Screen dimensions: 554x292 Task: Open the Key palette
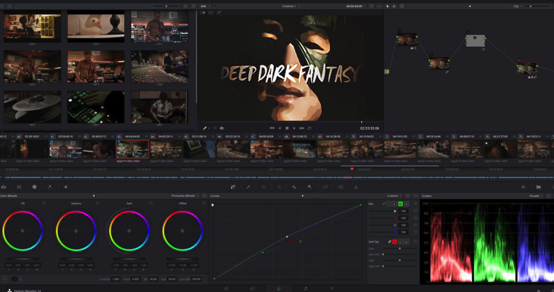point(310,187)
